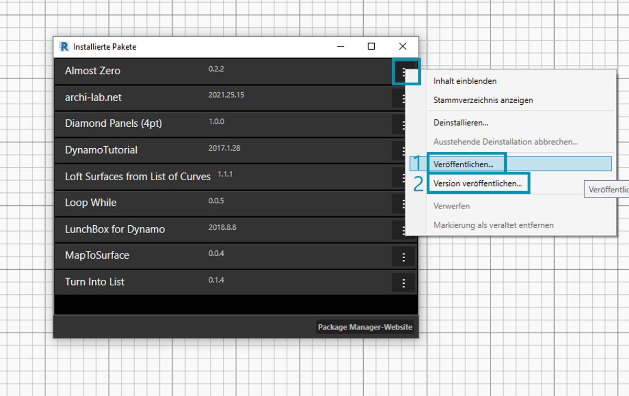
Task: Choose the highlighted "Veröffentlichen..." menu entry
Action: [x=511, y=164]
